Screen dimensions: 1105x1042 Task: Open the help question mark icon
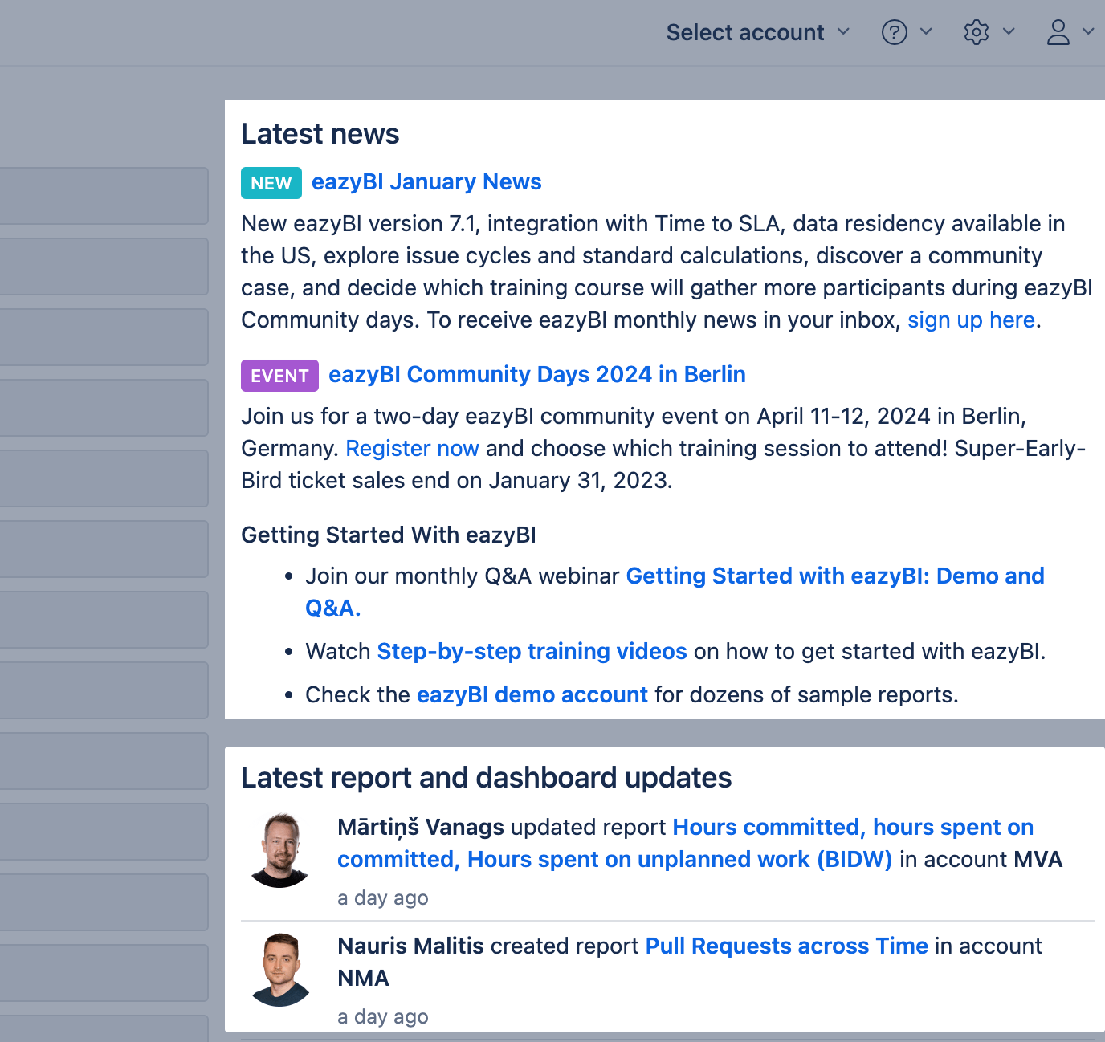point(894,32)
